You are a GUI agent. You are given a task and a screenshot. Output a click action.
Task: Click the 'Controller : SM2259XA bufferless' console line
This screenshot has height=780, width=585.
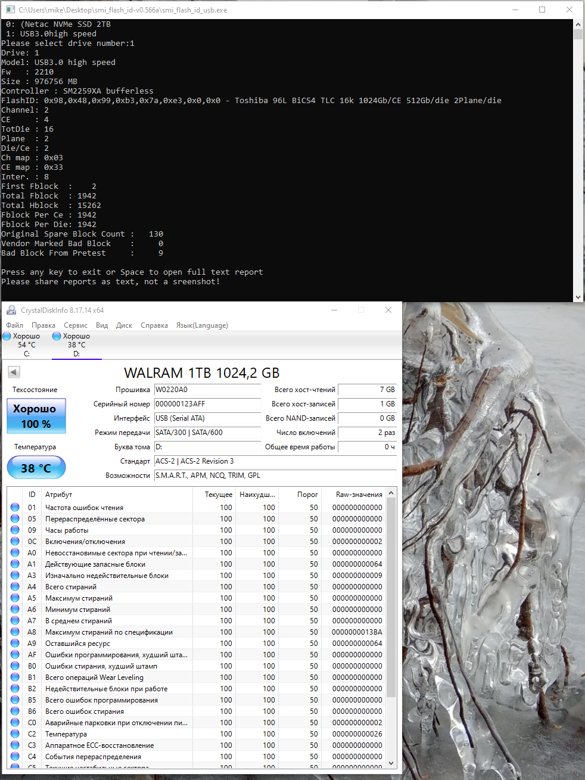pos(77,91)
